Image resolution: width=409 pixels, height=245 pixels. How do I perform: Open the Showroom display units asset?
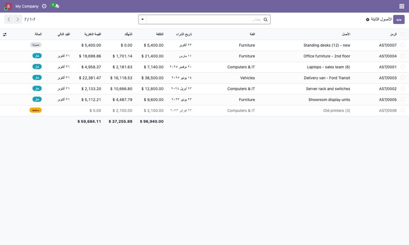coord(329,100)
